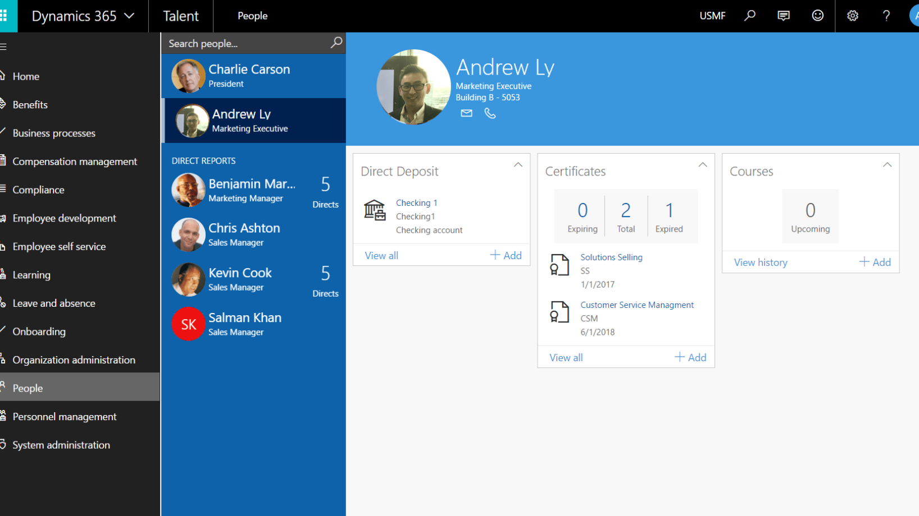Open Employee development in sidebar
The width and height of the screenshot is (919, 516).
tap(80, 218)
